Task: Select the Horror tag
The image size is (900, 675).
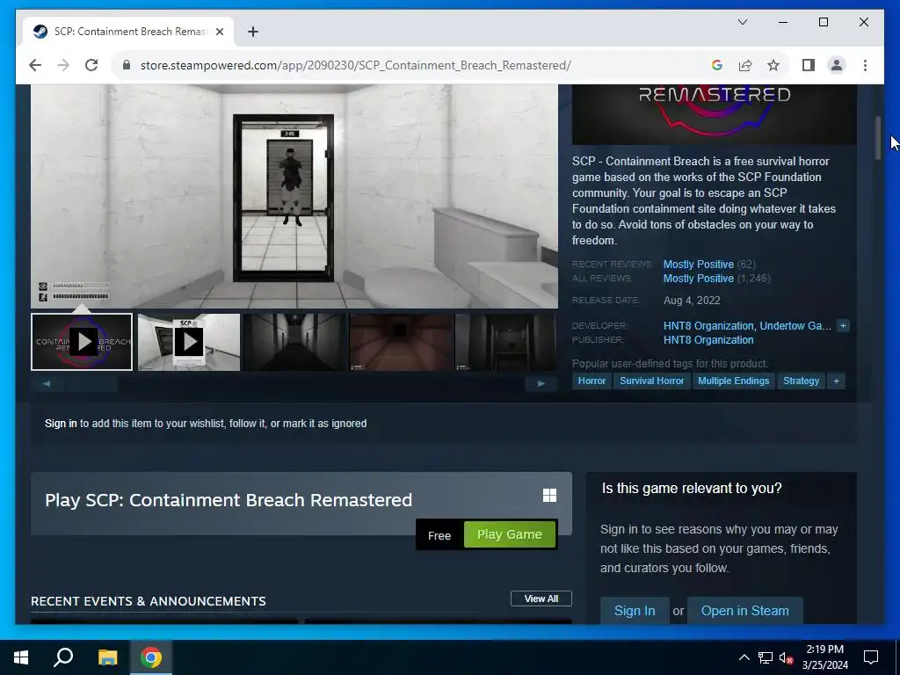Action: pyautogui.click(x=592, y=381)
